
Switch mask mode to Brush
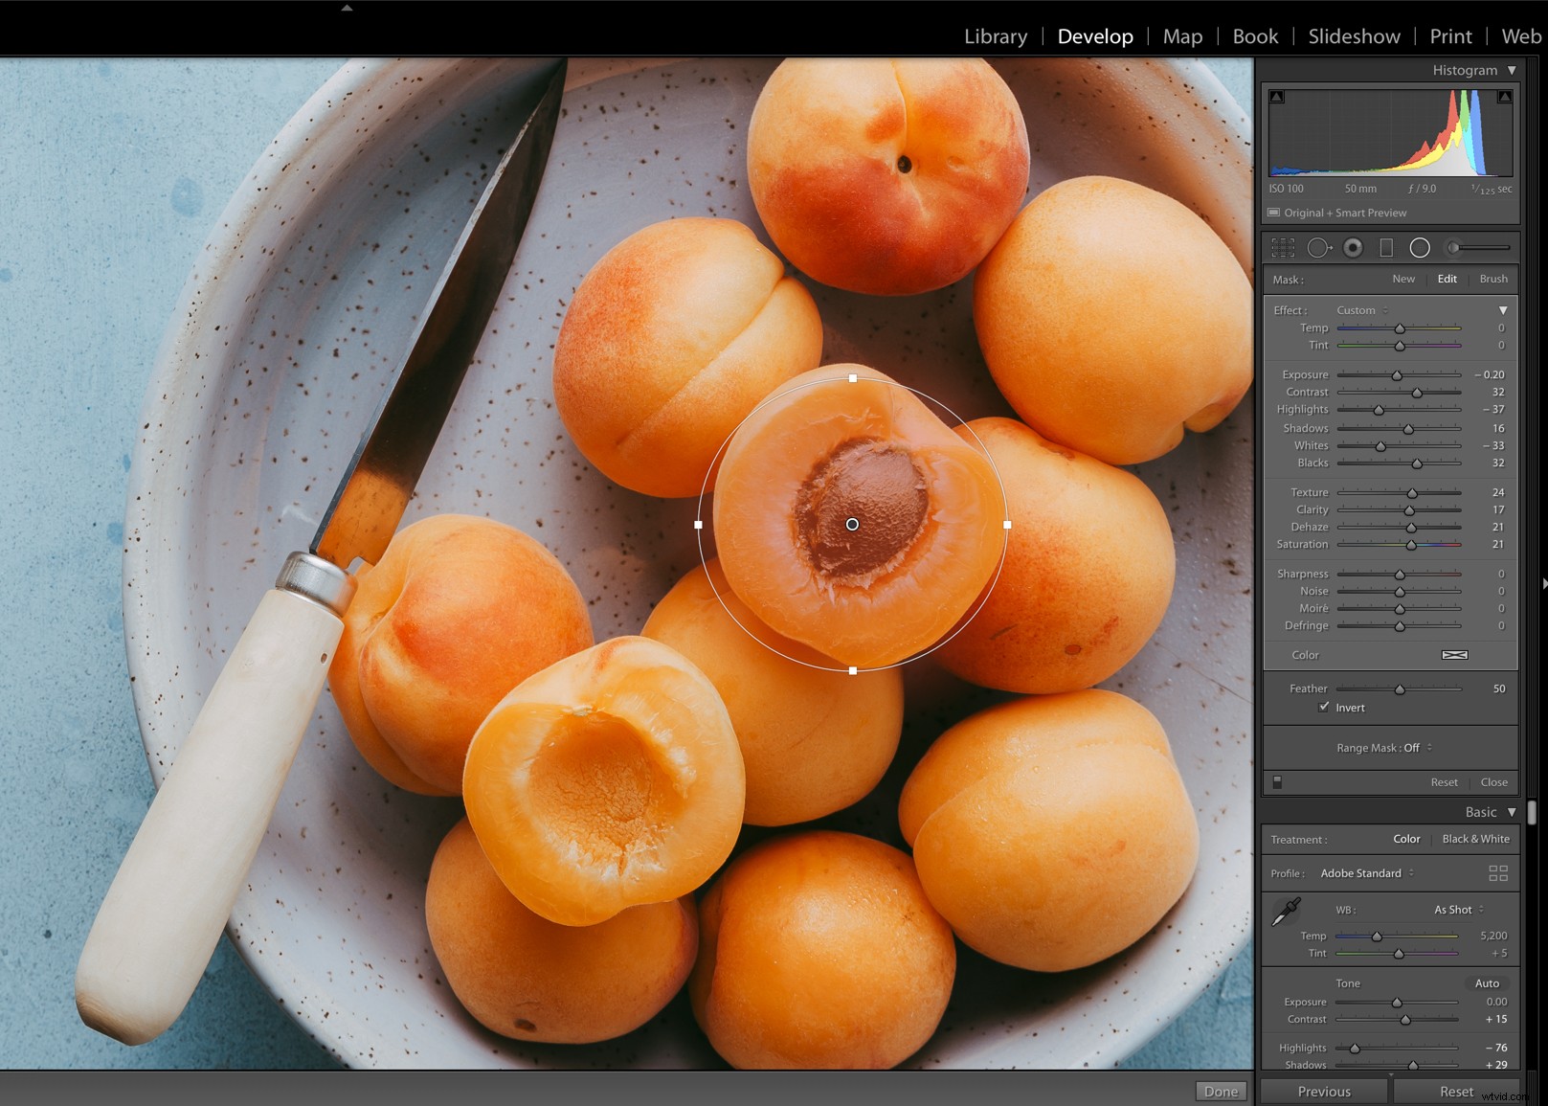coord(1492,279)
